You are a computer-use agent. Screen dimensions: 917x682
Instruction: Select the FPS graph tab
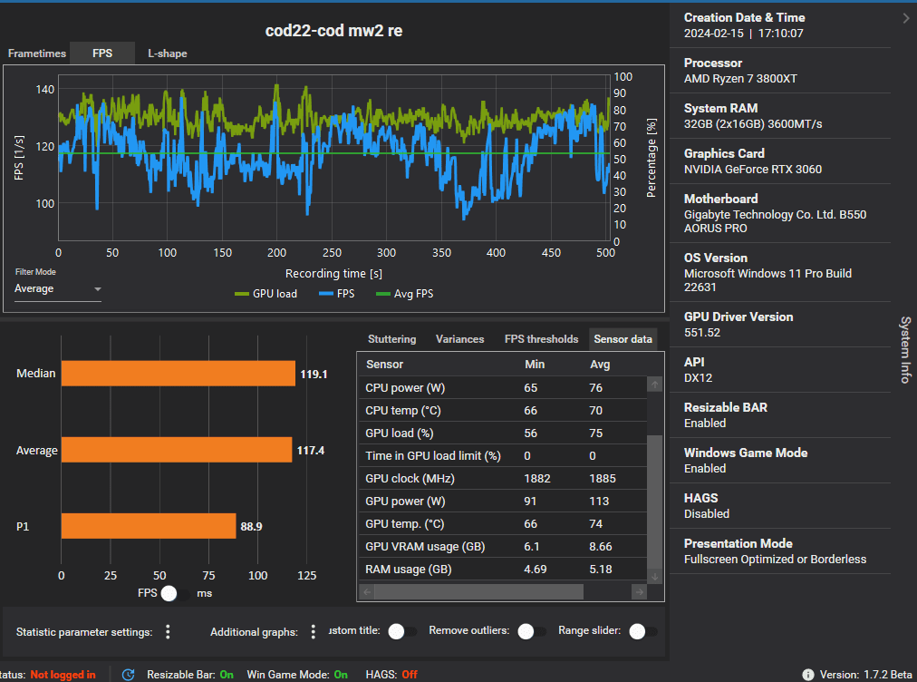102,54
